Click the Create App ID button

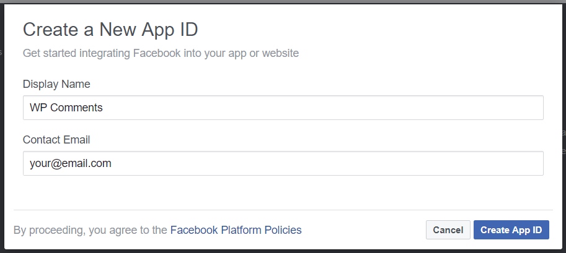click(x=511, y=230)
